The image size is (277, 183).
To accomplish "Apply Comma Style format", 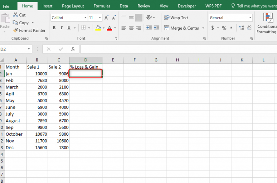I will (231, 28).
